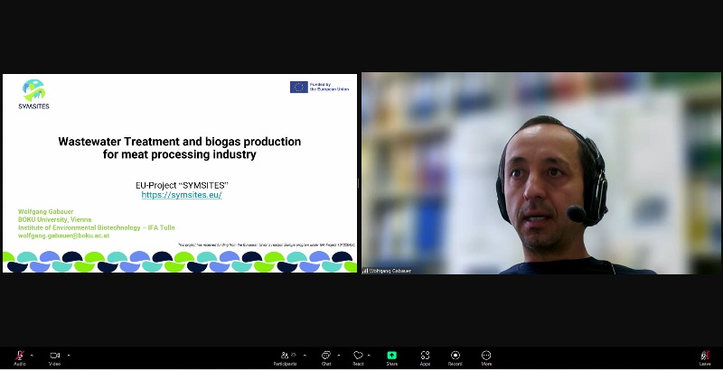Image resolution: width=723 pixels, height=370 pixels.
Task: Select Wolfgang Gabauer's video tile
Action: (540, 173)
